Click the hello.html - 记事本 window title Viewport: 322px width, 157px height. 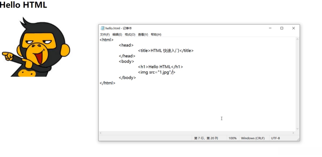[x=119, y=28]
